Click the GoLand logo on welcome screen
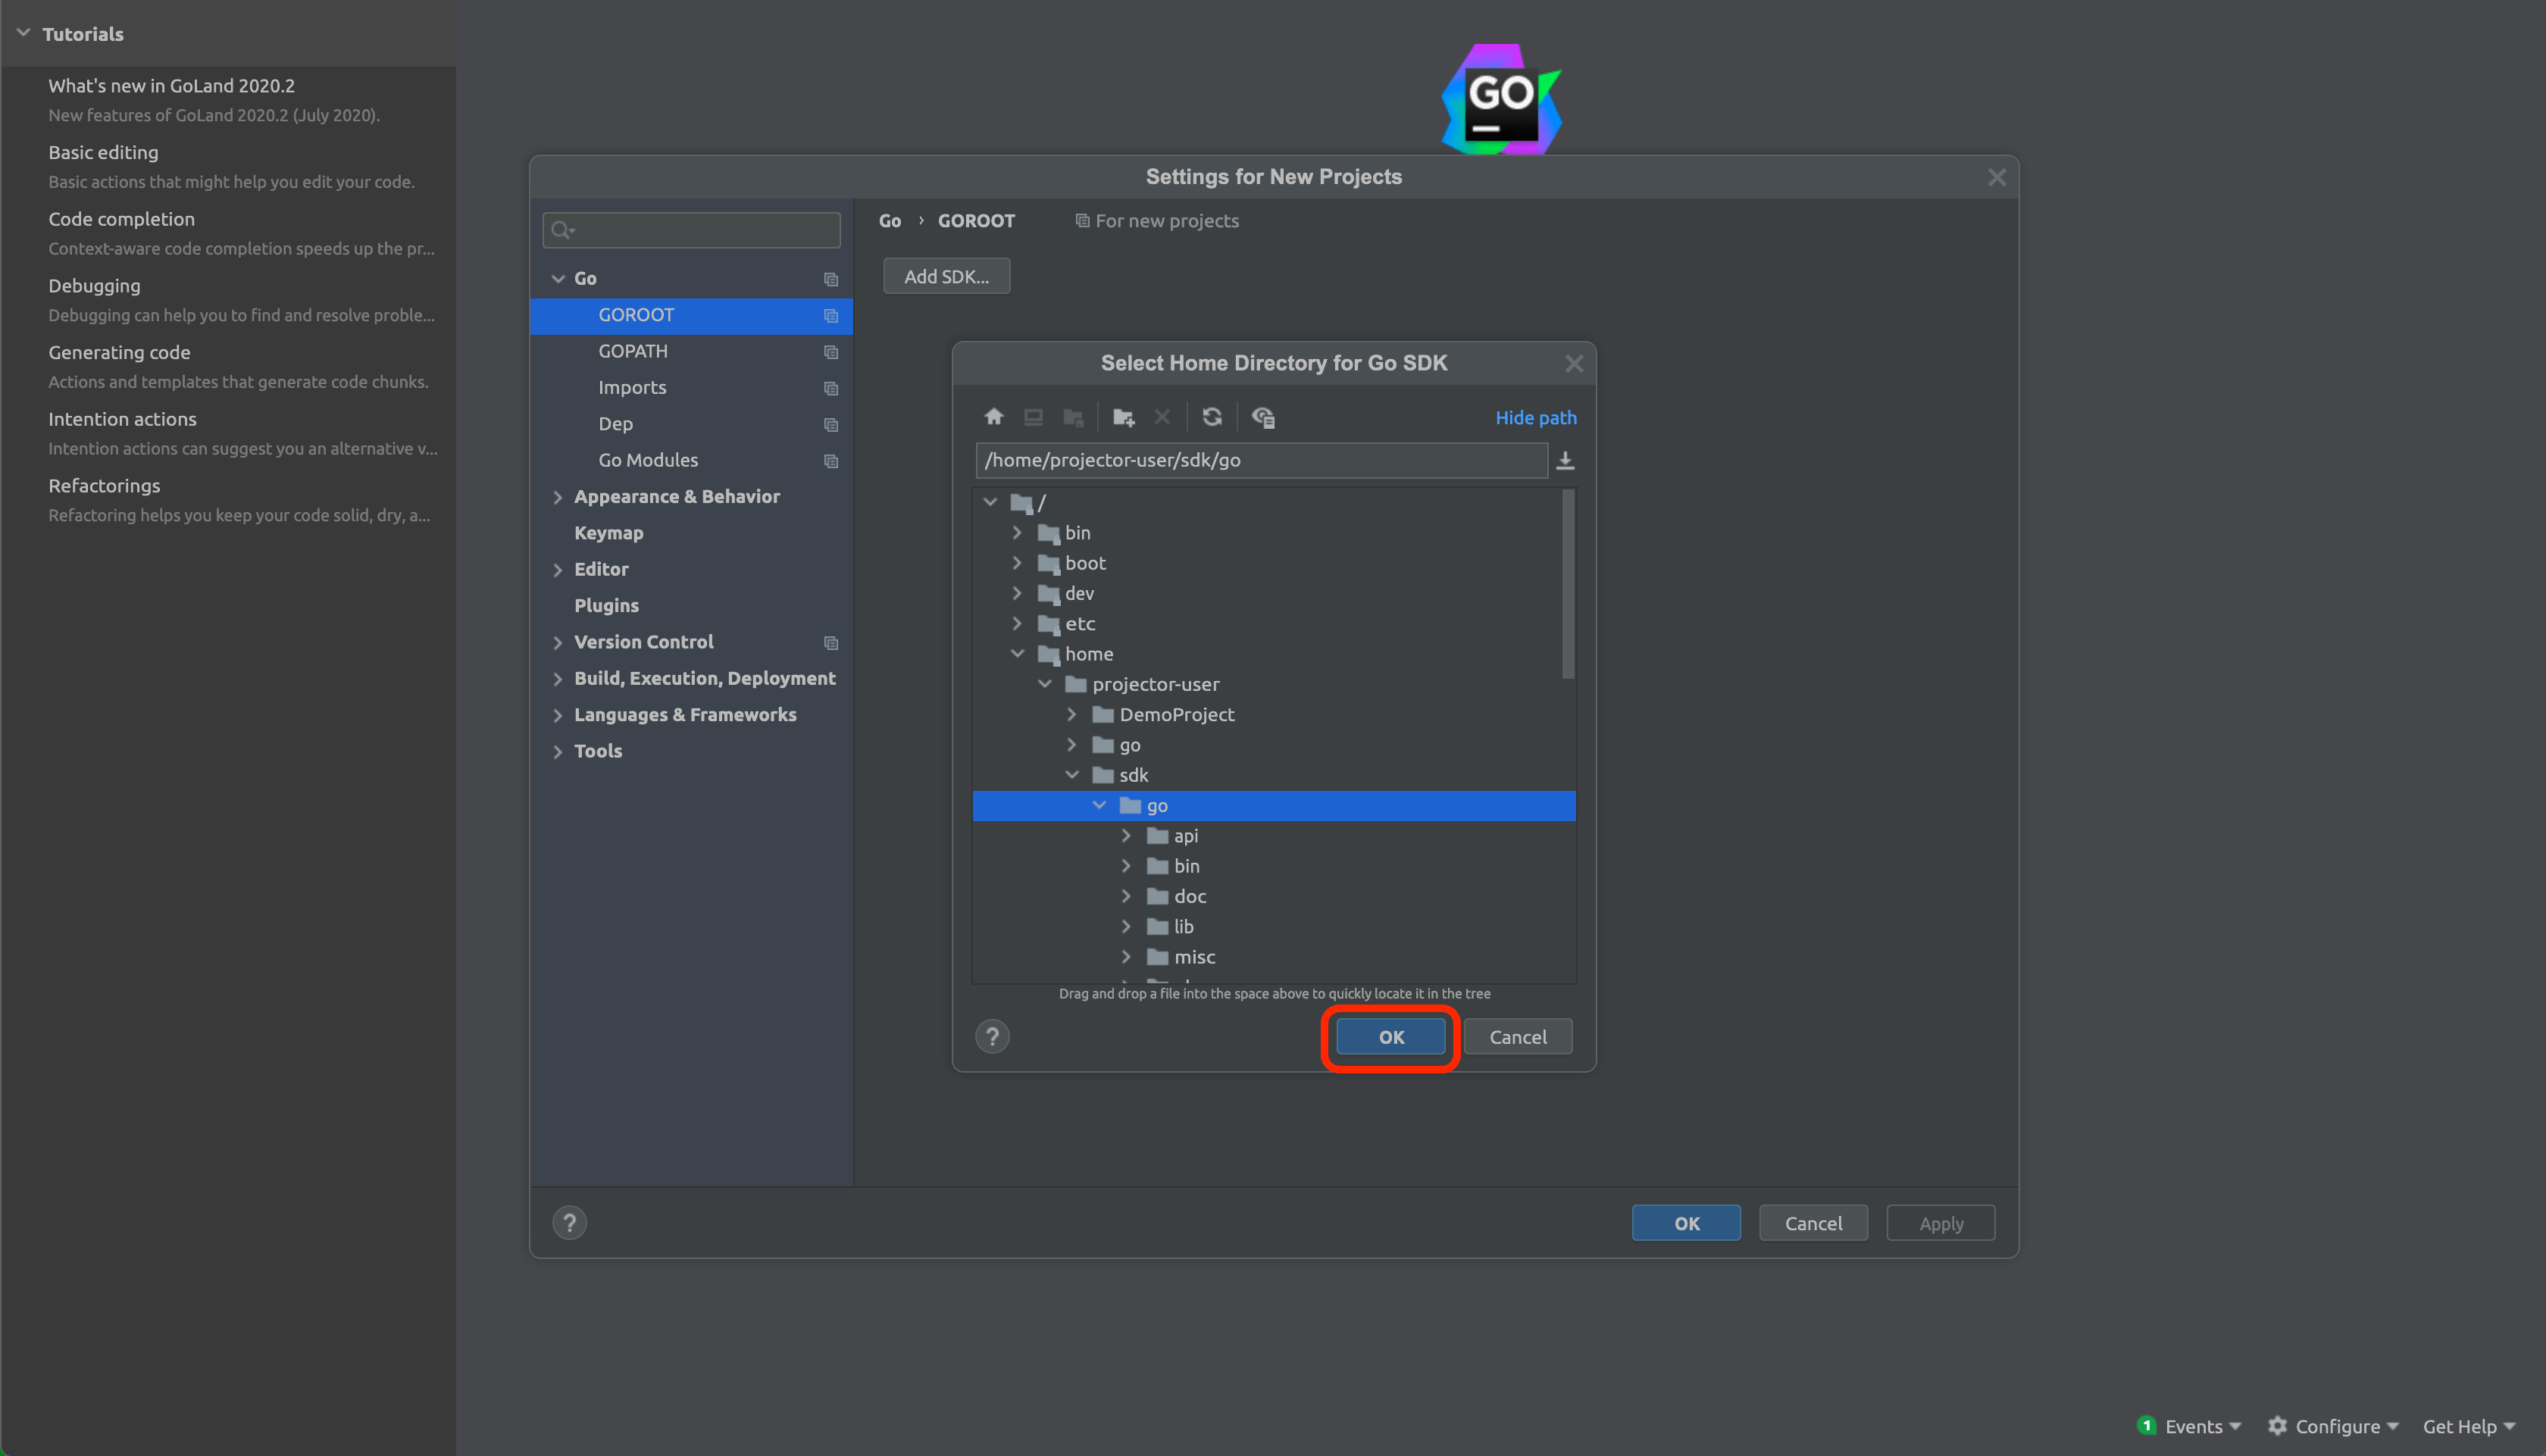This screenshot has width=2546, height=1456. click(x=1501, y=99)
